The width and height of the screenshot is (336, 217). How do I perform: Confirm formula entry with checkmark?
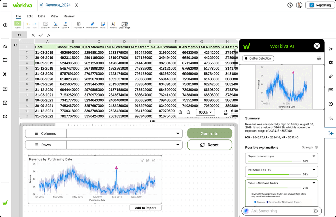[41, 35]
